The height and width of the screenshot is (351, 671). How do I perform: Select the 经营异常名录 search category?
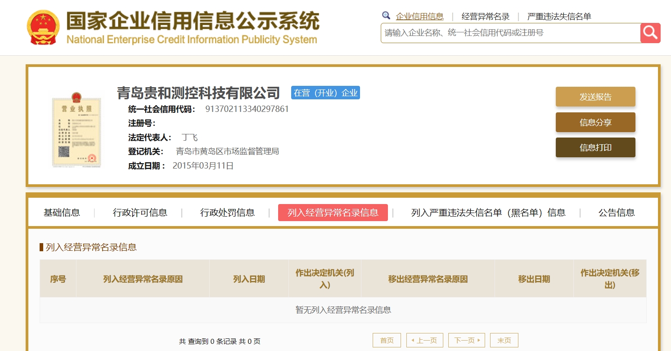click(486, 17)
